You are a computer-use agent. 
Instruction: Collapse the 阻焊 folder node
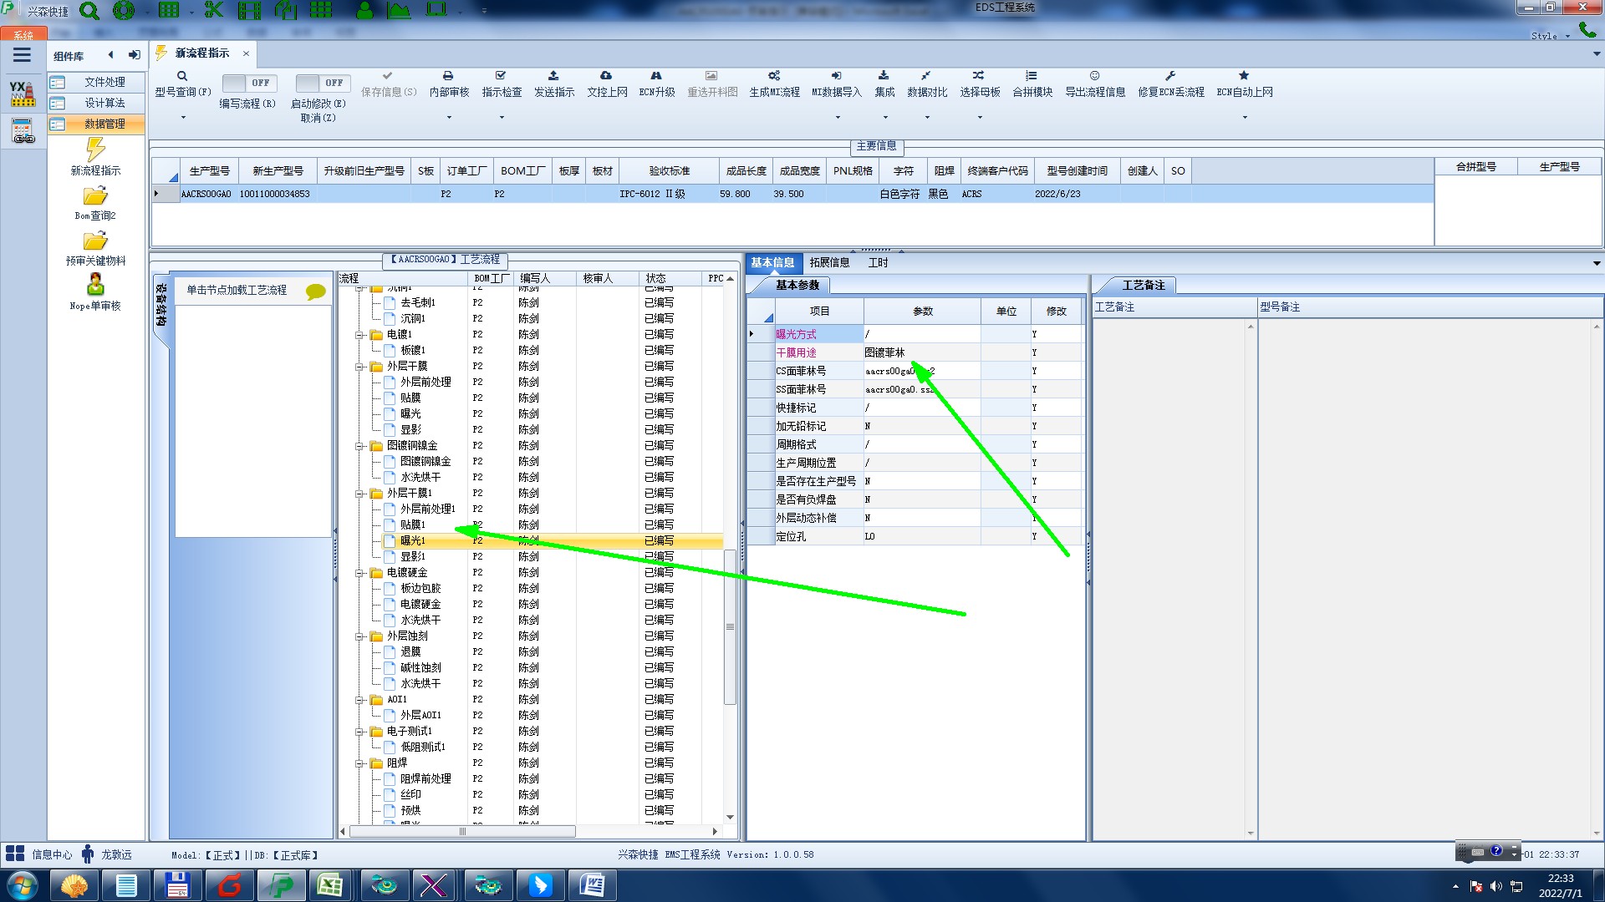360,763
